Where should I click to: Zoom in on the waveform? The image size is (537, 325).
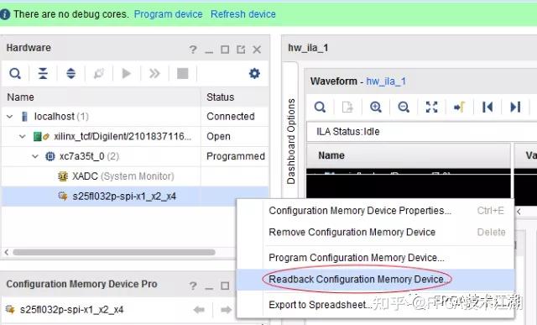pos(376,107)
